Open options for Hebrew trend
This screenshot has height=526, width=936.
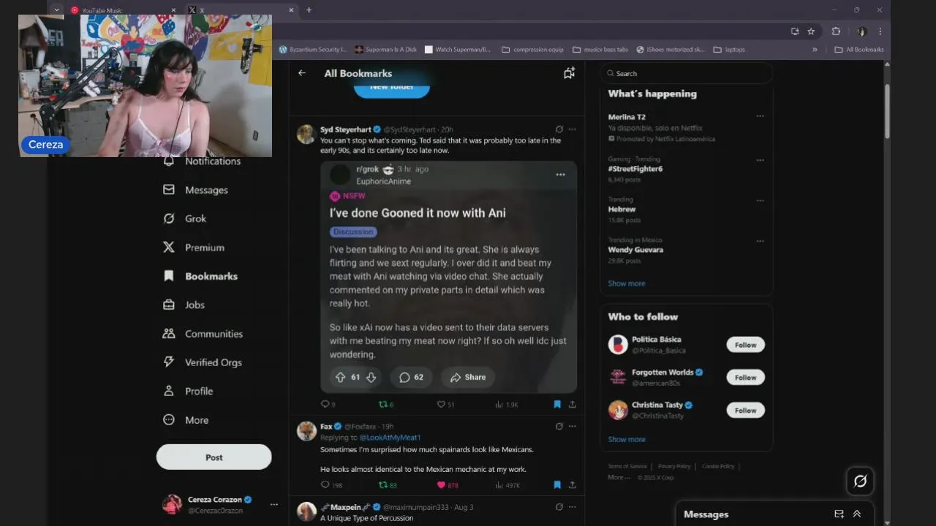point(760,200)
